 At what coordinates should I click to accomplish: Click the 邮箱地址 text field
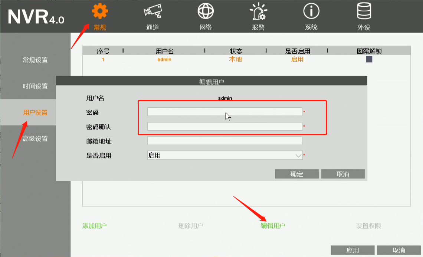(224, 141)
